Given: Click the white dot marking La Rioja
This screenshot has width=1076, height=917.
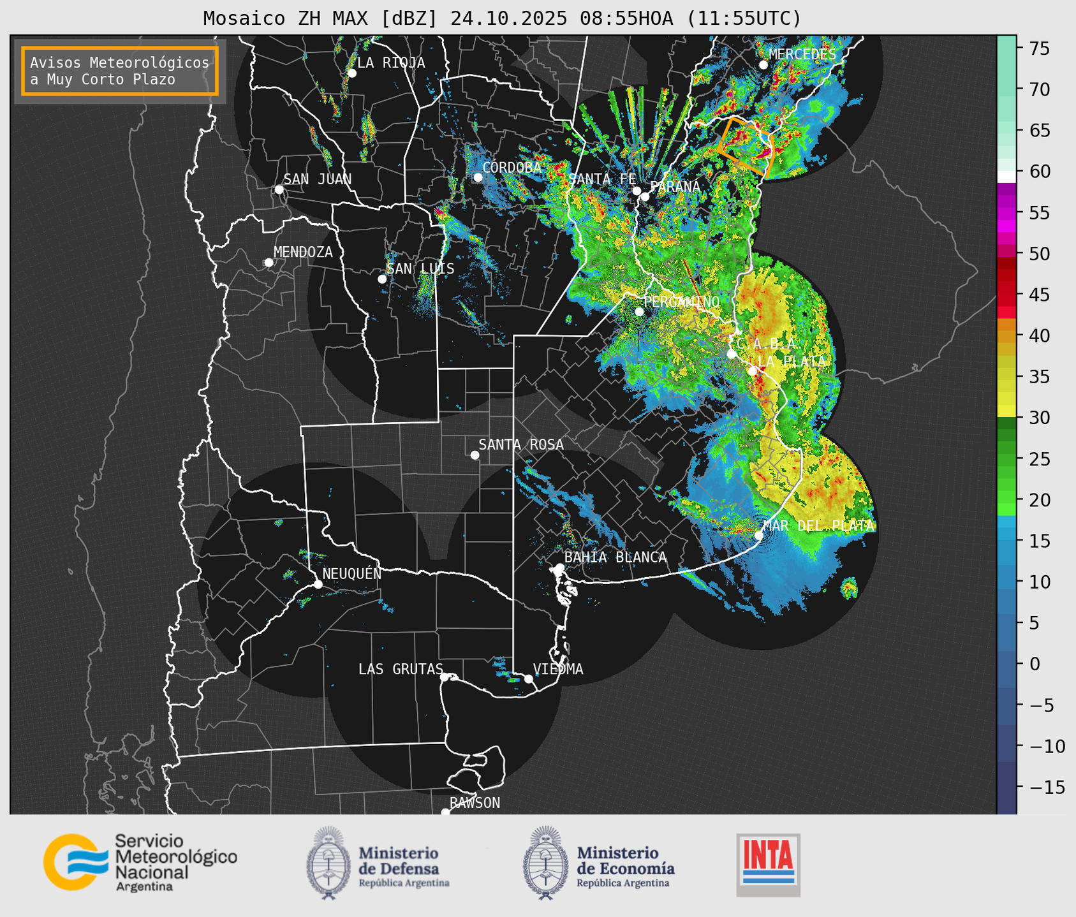Looking at the screenshot, I should (352, 73).
